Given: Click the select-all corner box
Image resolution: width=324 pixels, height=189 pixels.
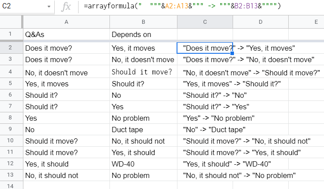Looking at the screenshot, I should point(11,22).
